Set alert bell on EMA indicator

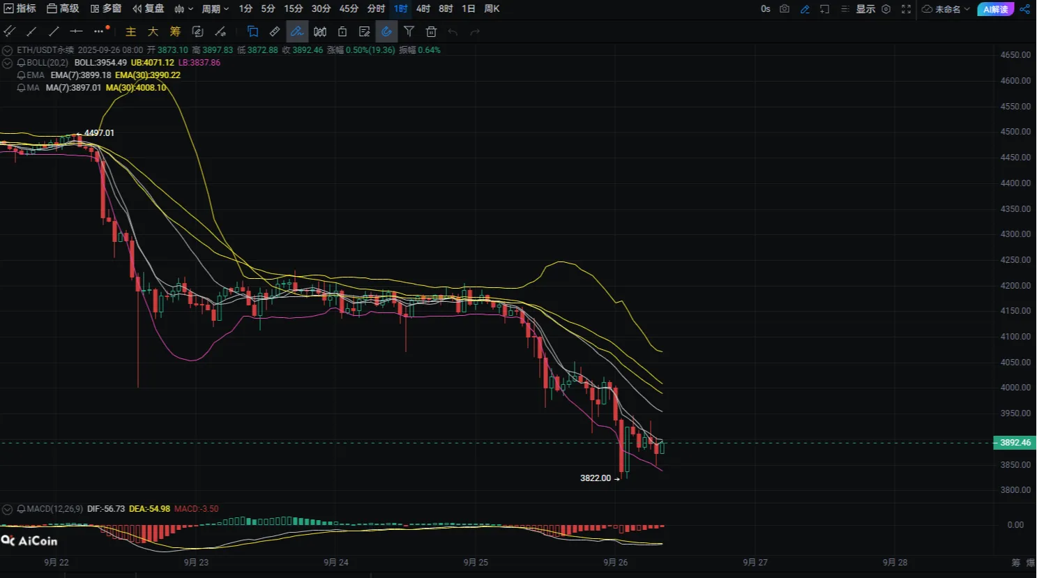pos(21,75)
